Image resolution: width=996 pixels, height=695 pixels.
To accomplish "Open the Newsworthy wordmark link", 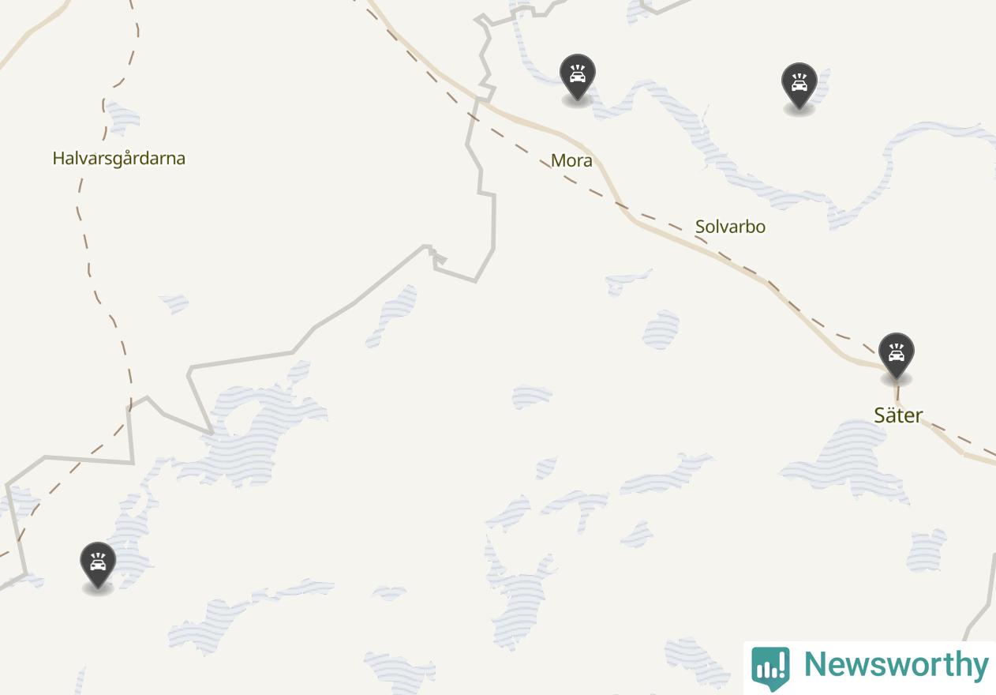I will point(896,665).
